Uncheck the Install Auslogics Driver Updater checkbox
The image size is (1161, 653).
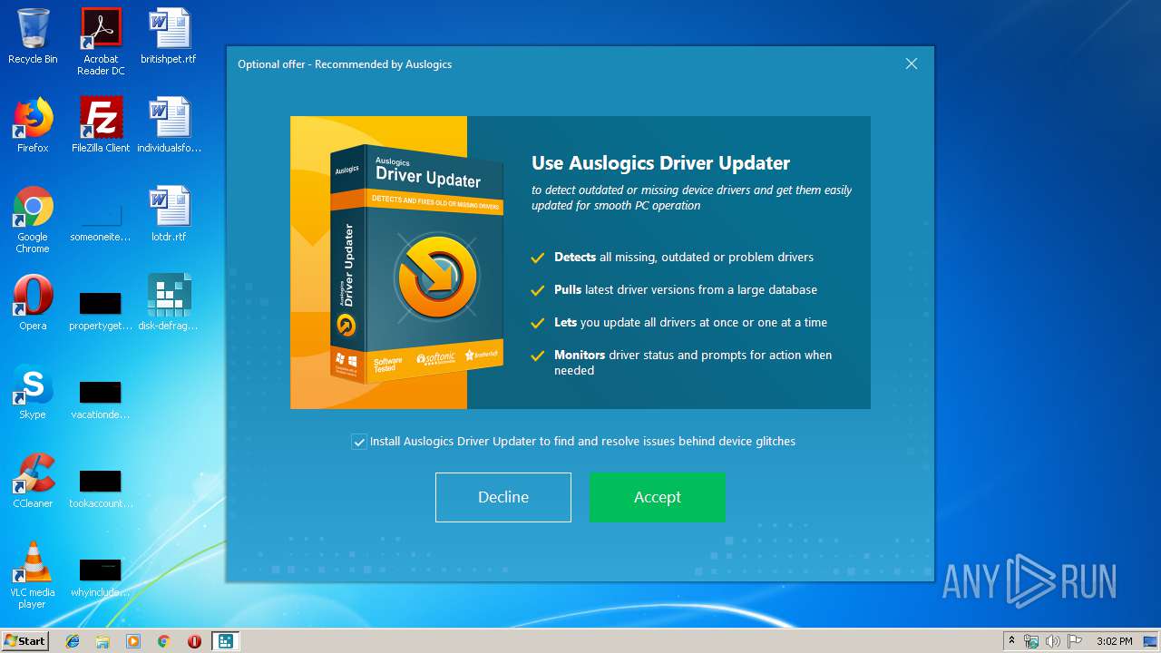(x=359, y=442)
